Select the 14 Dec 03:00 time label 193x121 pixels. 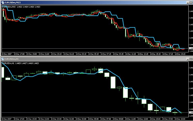tap(81, 119)
